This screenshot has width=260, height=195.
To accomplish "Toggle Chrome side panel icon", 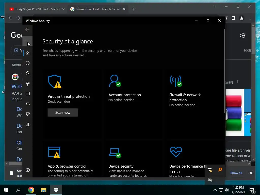I will point(234,18).
